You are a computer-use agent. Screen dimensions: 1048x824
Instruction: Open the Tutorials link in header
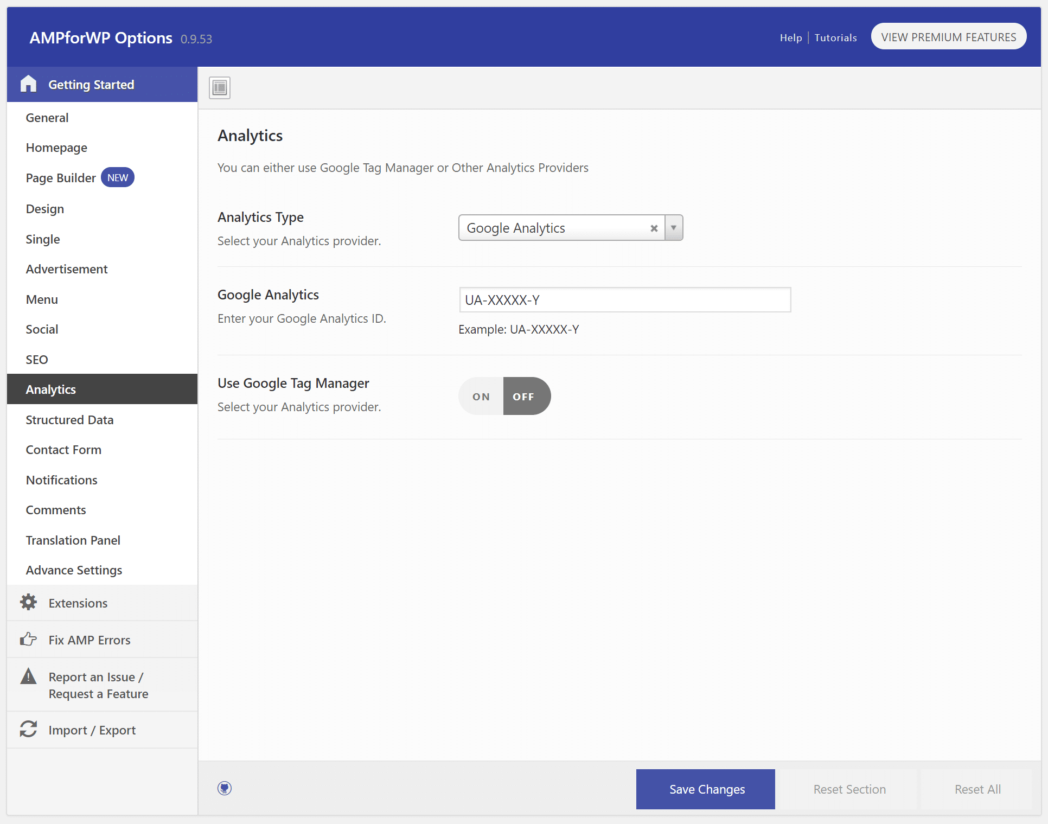[x=835, y=37]
